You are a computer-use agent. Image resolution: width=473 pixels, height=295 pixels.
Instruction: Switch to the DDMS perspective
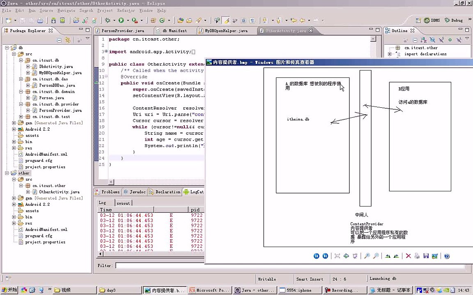tap(432, 20)
